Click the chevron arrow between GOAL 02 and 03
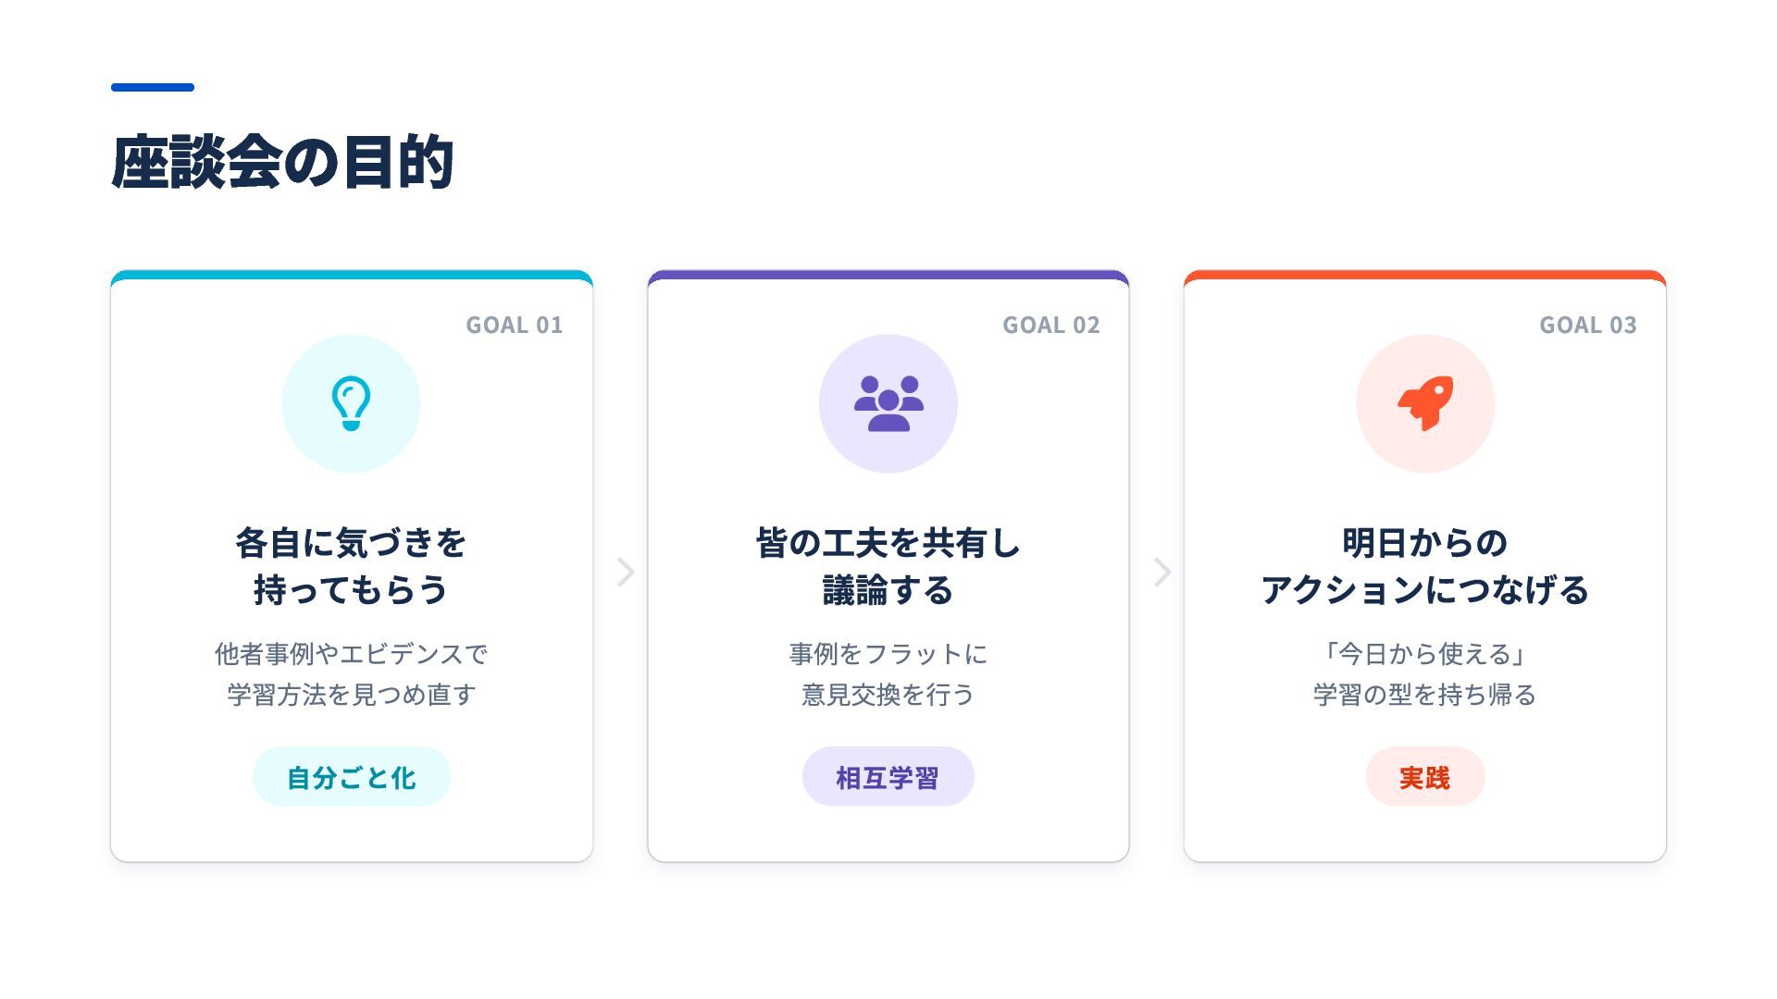 point(1162,572)
